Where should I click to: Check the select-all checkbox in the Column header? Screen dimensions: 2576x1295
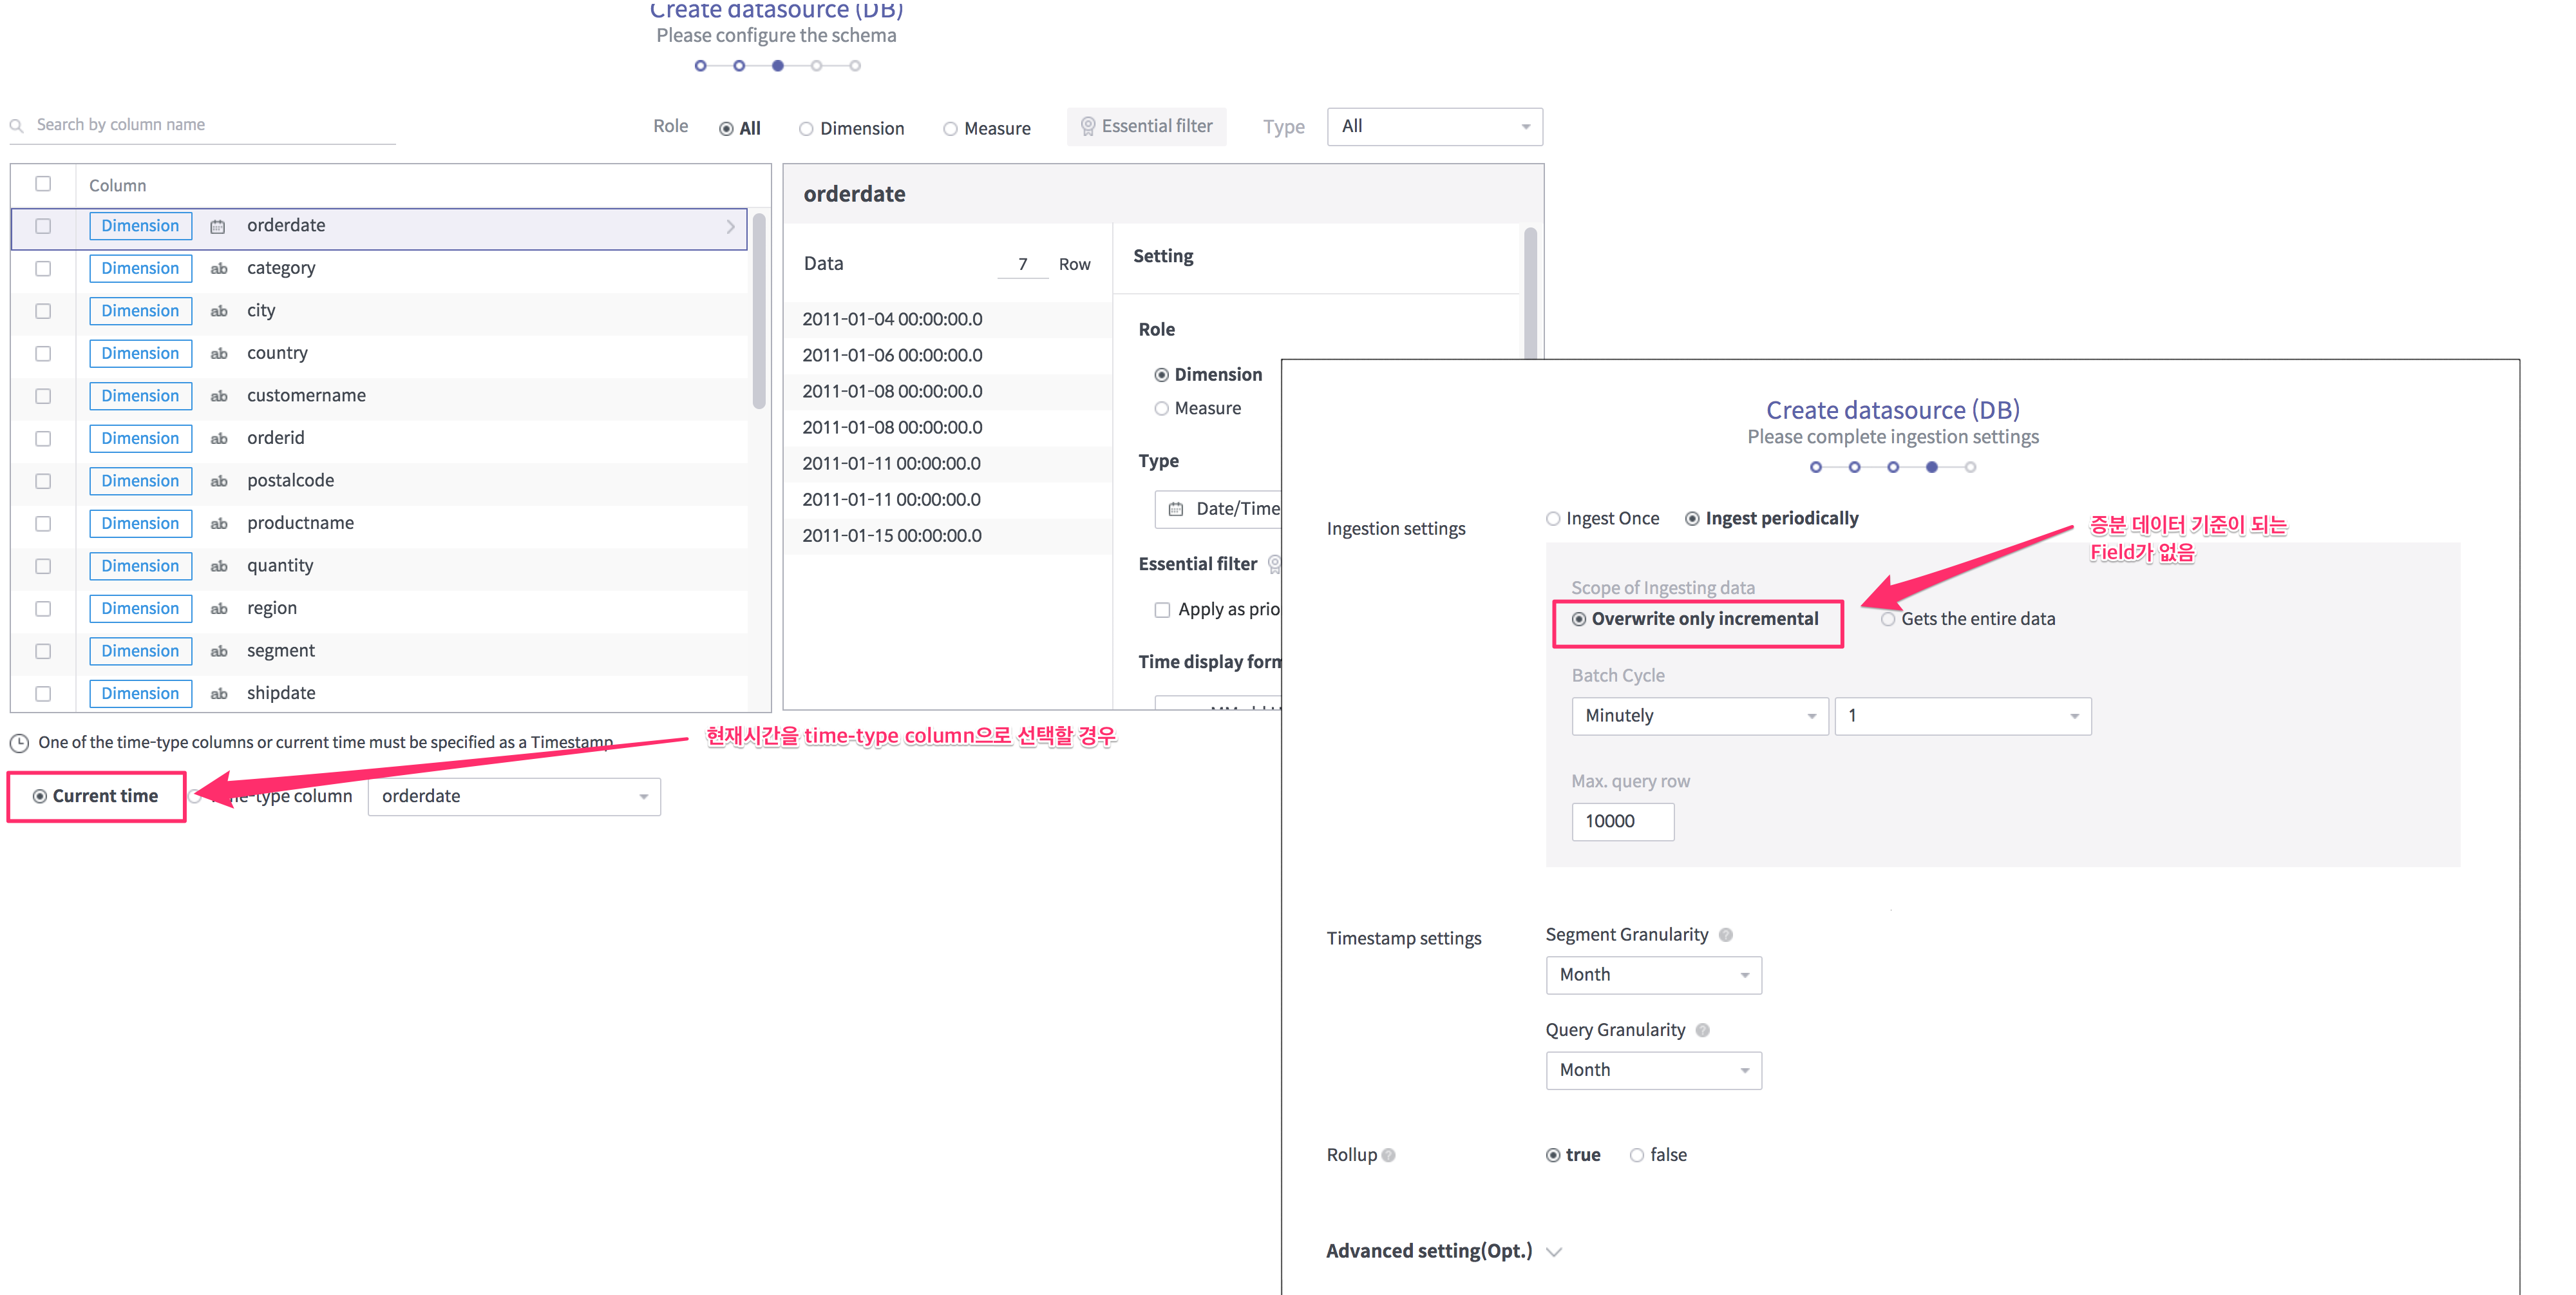pyautogui.click(x=43, y=184)
